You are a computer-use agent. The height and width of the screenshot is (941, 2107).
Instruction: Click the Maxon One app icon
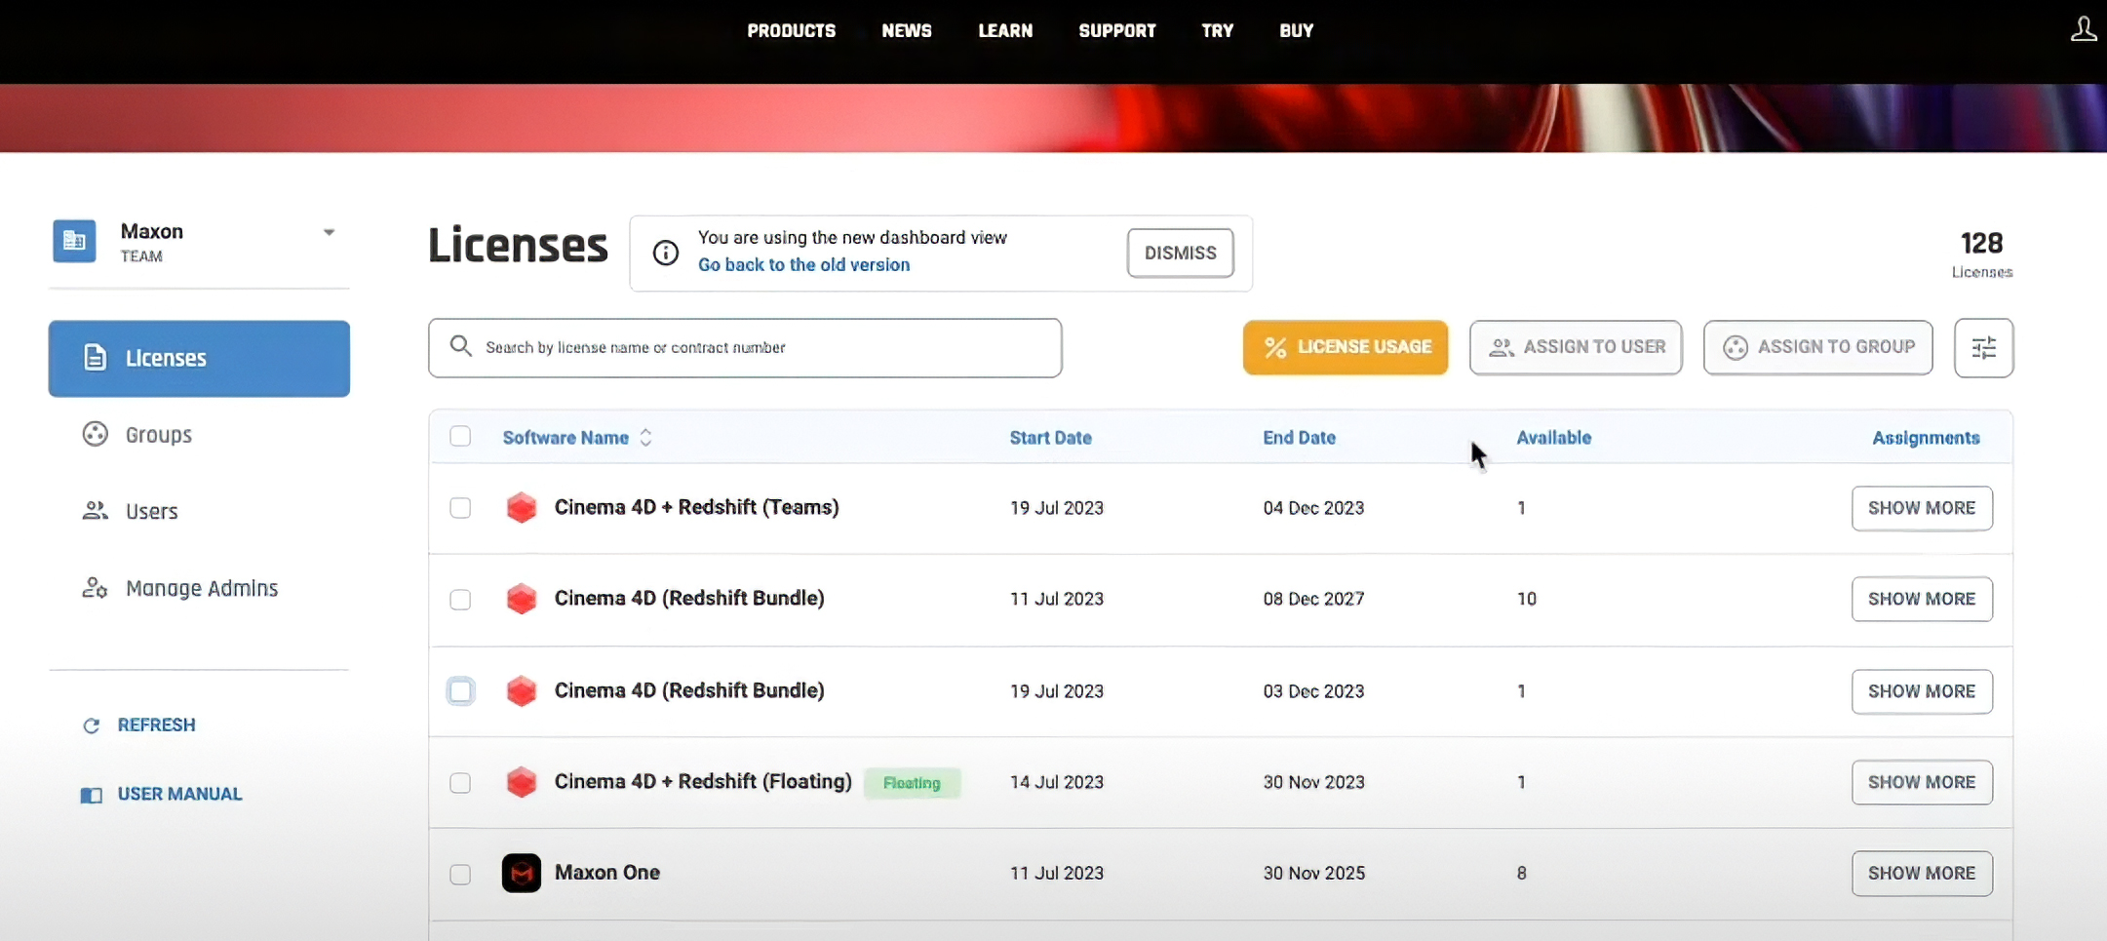coord(522,873)
